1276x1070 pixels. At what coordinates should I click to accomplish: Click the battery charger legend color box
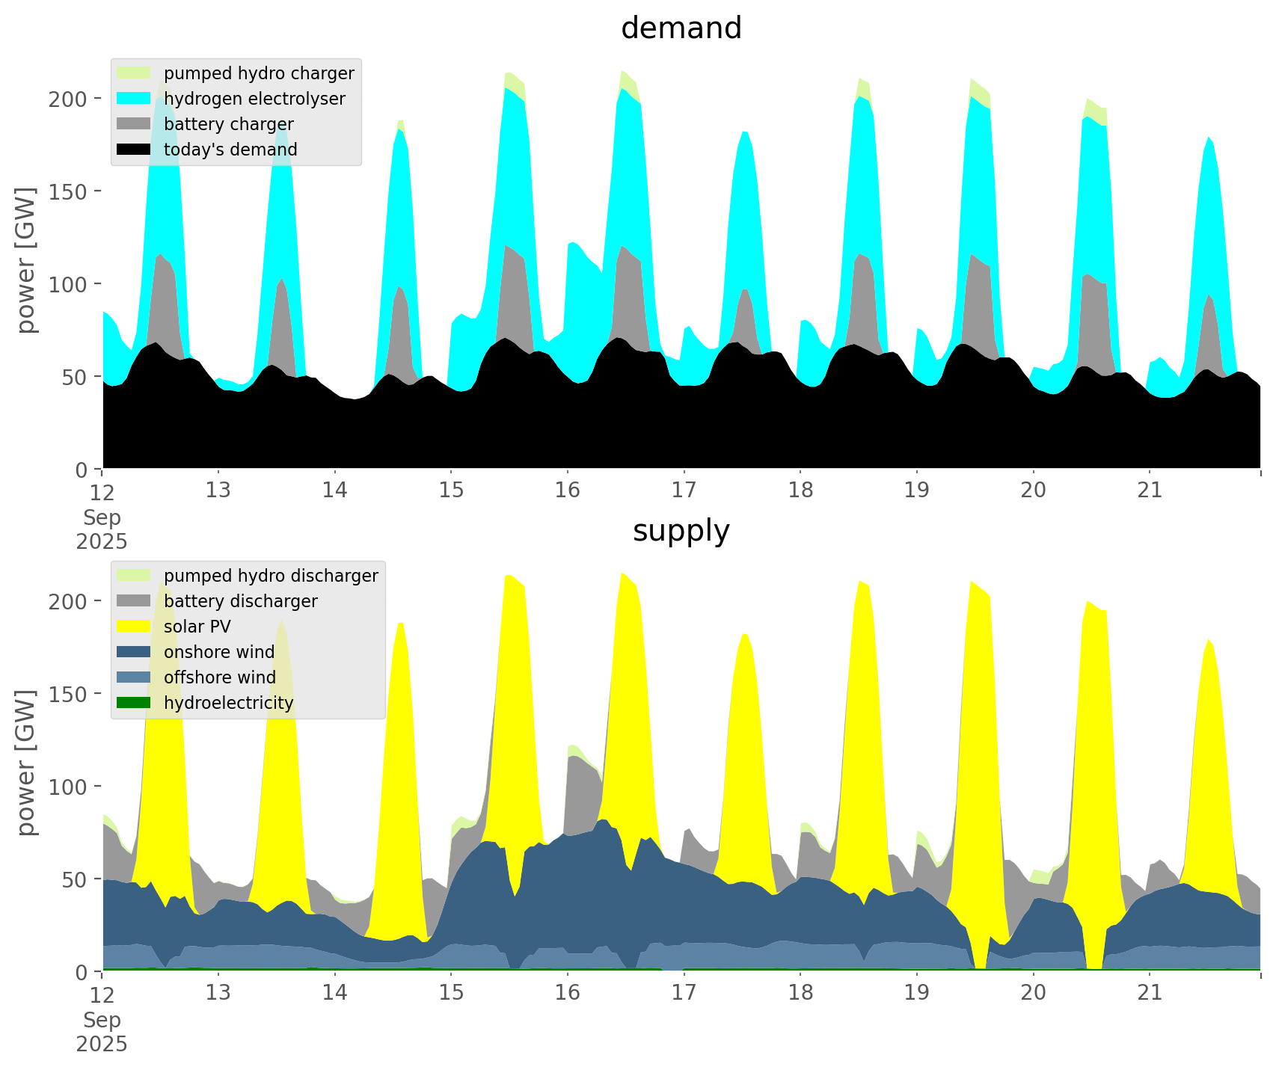tap(134, 124)
